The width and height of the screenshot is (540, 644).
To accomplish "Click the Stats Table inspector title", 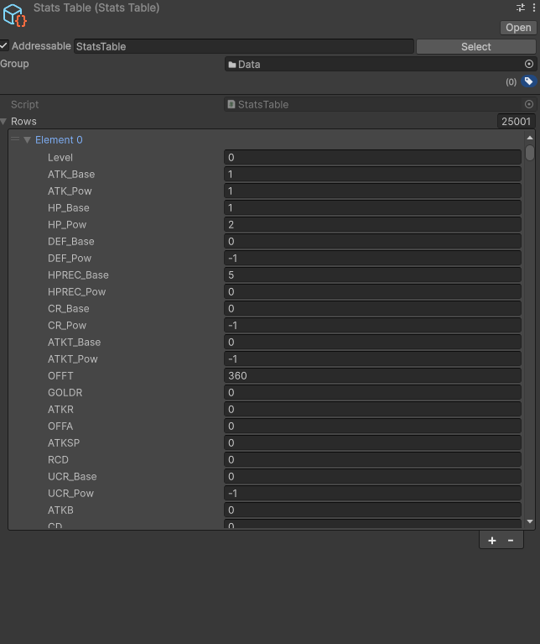I will point(96,8).
